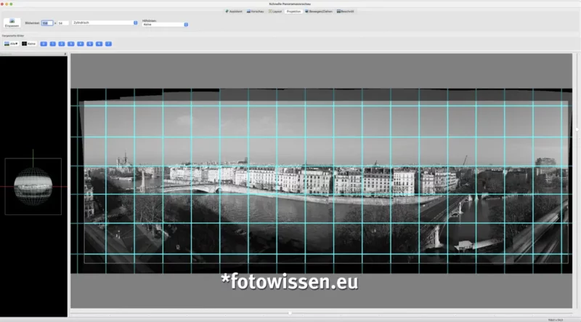Toggle display of image 6
Image resolution: width=581 pixels, height=322 pixels.
tap(99, 44)
